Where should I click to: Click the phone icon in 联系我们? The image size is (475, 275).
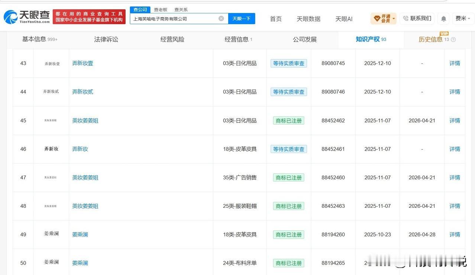tap(405, 19)
